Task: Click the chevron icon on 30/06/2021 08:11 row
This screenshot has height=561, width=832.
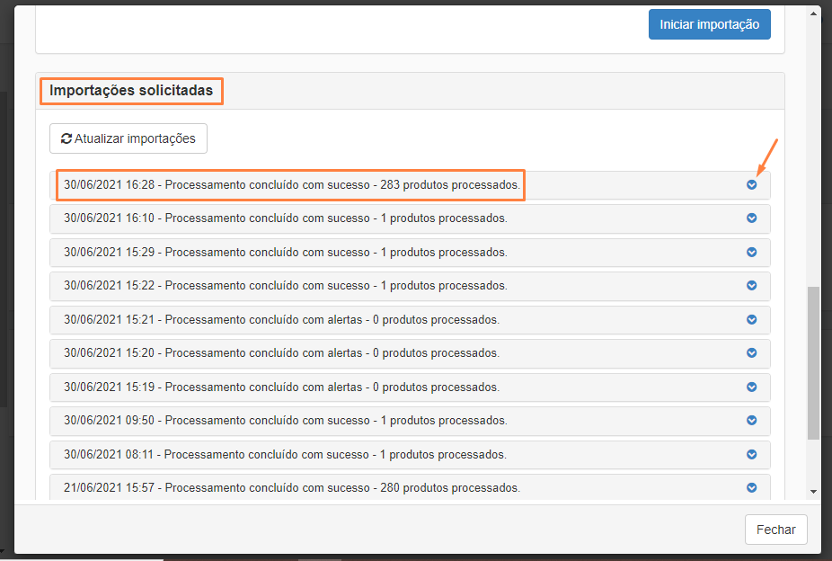Action: 752,455
